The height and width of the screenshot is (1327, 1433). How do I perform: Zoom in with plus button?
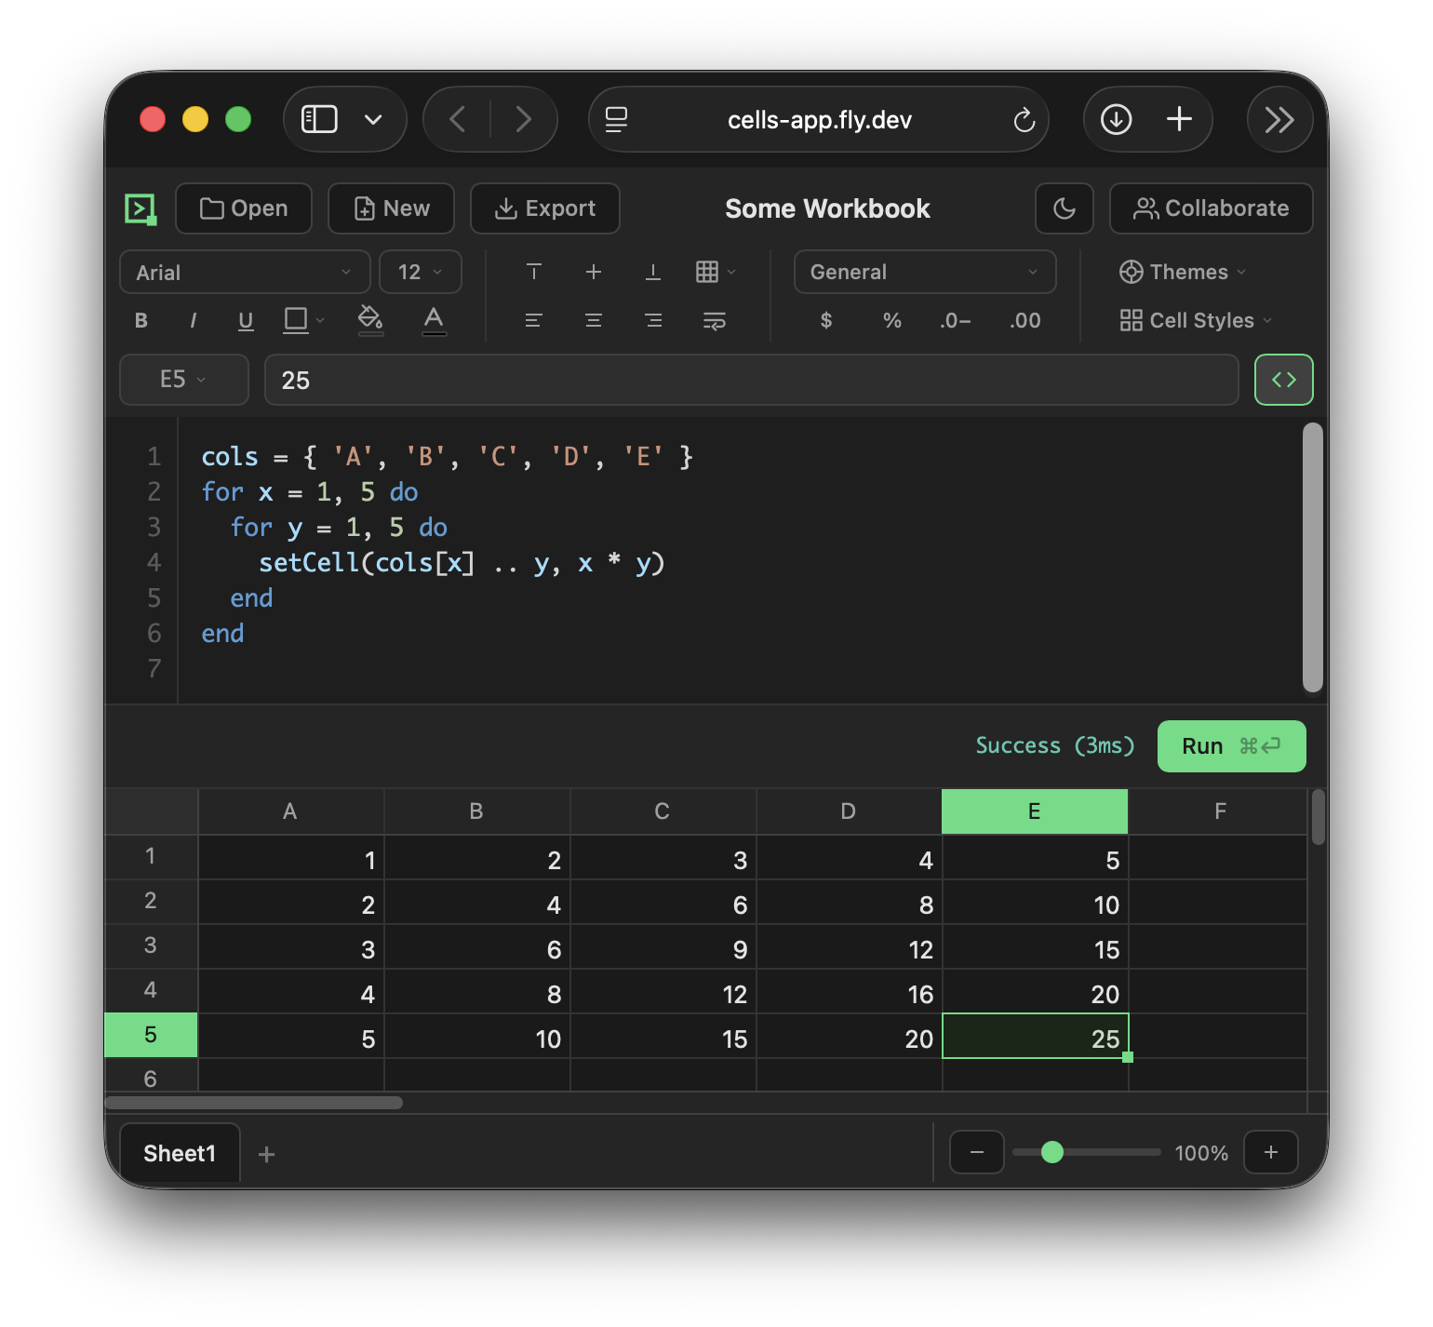pyautogui.click(x=1271, y=1152)
